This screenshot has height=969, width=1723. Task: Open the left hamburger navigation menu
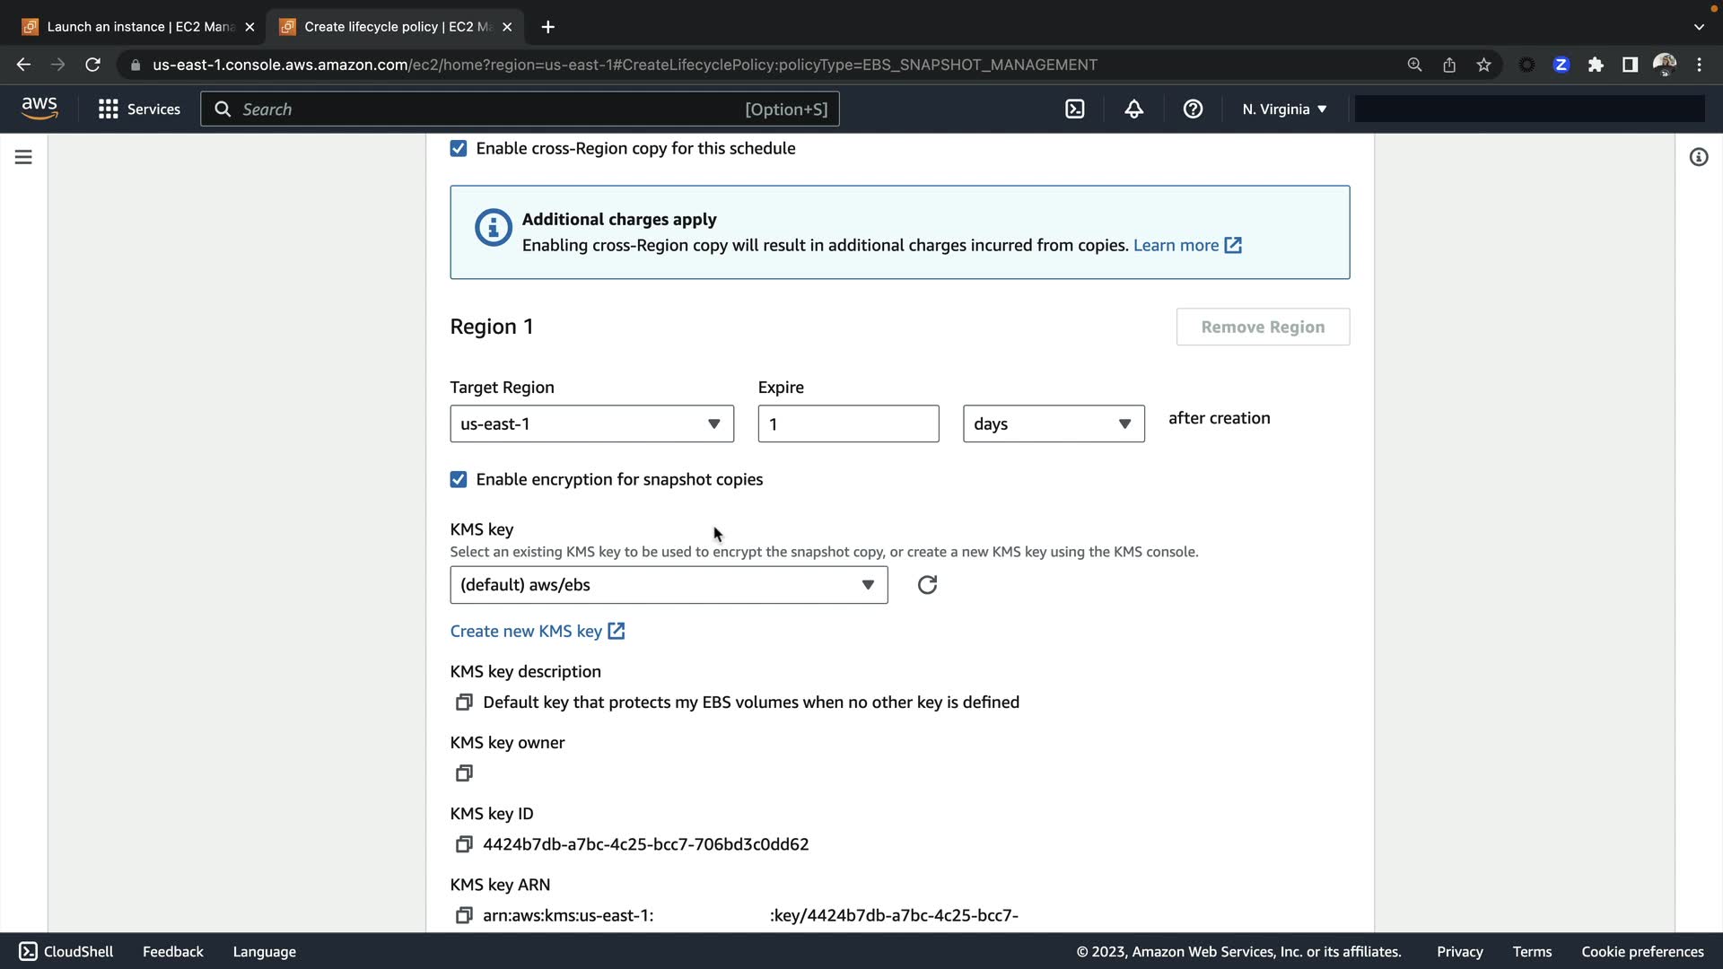pyautogui.click(x=23, y=157)
